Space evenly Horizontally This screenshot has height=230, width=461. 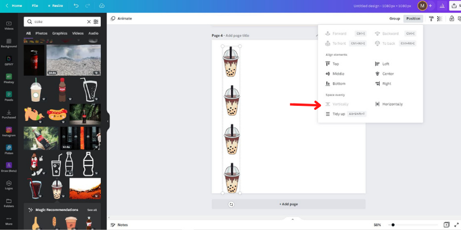pyautogui.click(x=388, y=104)
